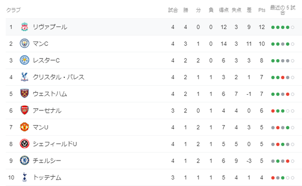Click the Manchester United crest icon

(x=25, y=127)
